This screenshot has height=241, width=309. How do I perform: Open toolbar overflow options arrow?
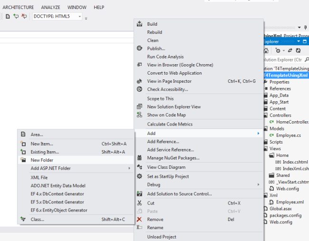point(86,19)
